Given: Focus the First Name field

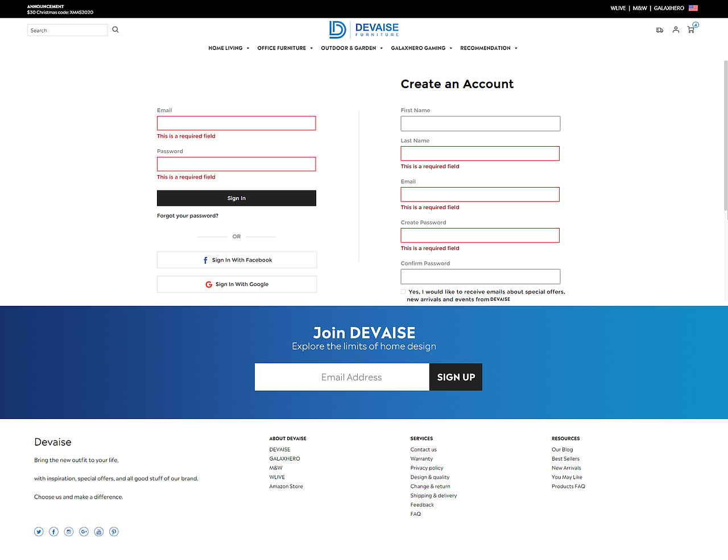Looking at the screenshot, I should [481, 123].
